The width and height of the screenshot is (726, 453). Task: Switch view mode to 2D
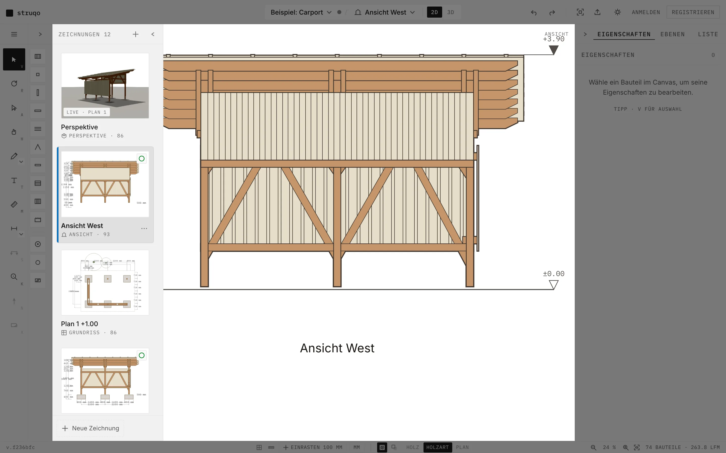[434, 12]
